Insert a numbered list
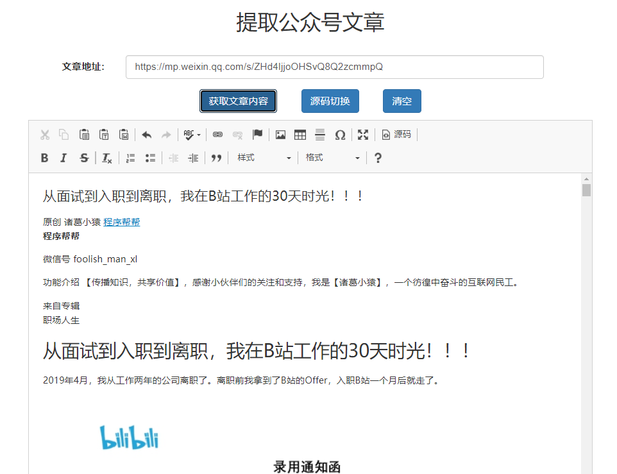Screen dimensions: 617x474 point(130,158)
